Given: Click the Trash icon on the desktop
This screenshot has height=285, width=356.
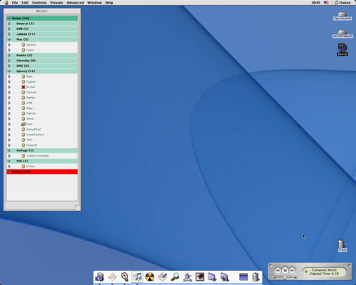Looking at the screenshot, I should [341, 244].
